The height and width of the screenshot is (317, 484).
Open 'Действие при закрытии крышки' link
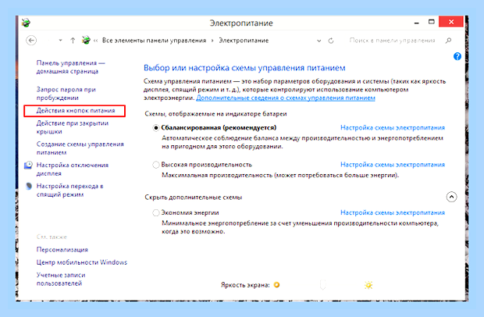click(x=73, y=127)
